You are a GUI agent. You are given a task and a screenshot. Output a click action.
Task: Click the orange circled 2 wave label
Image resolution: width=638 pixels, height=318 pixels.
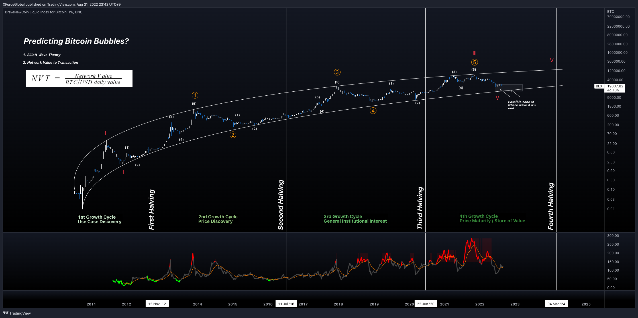click(x=233, y=135)
